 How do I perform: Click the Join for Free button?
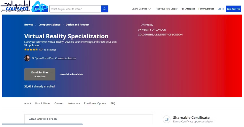coord(233,9)
